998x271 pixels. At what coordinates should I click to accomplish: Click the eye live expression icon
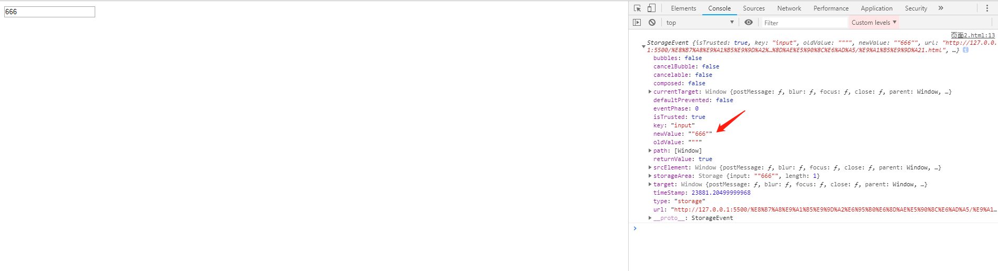coord(749,22)
